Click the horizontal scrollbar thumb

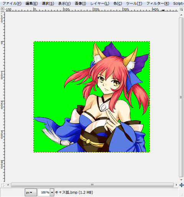tap(92, 185)
